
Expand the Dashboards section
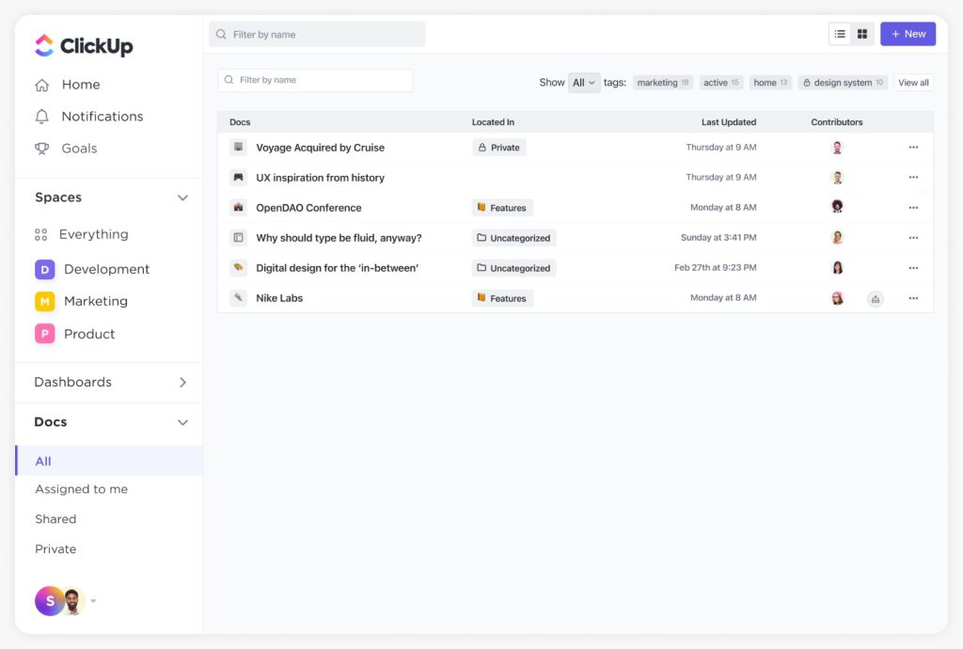point(182,382)
